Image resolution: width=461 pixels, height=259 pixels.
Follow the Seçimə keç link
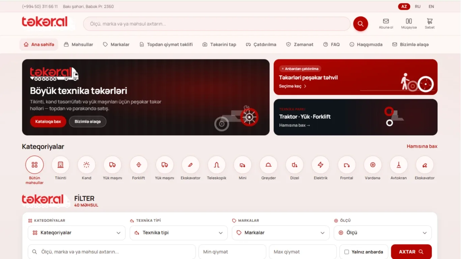pos(293,86)
